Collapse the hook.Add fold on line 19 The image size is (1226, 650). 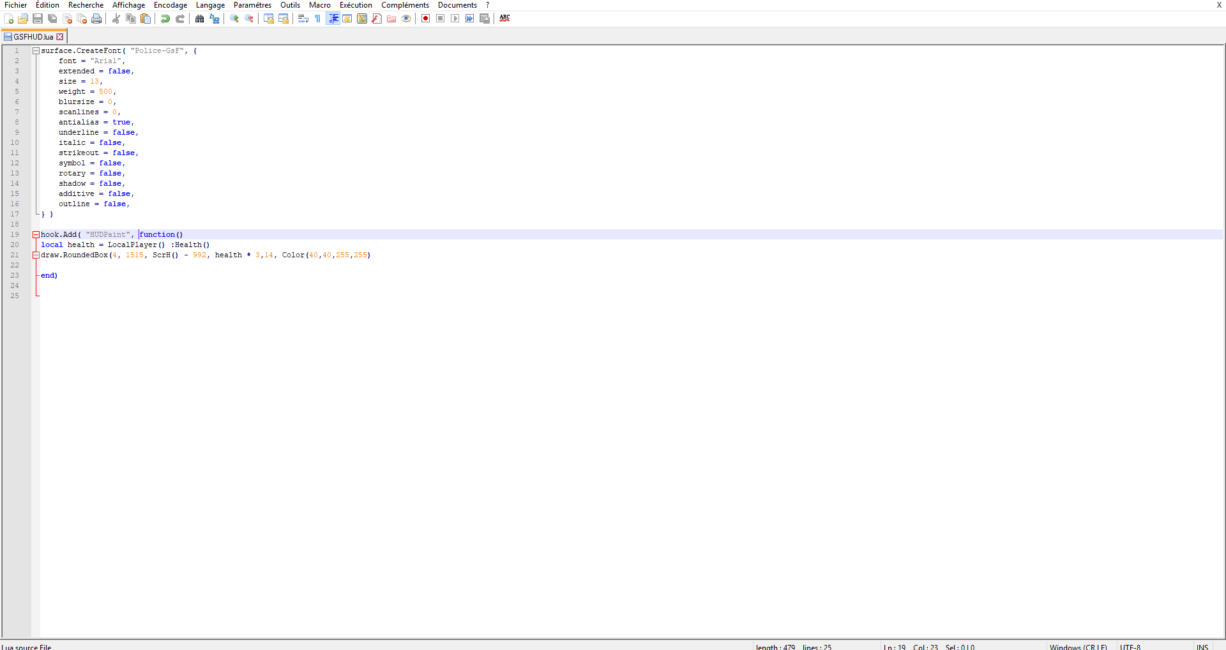[36, 235]
